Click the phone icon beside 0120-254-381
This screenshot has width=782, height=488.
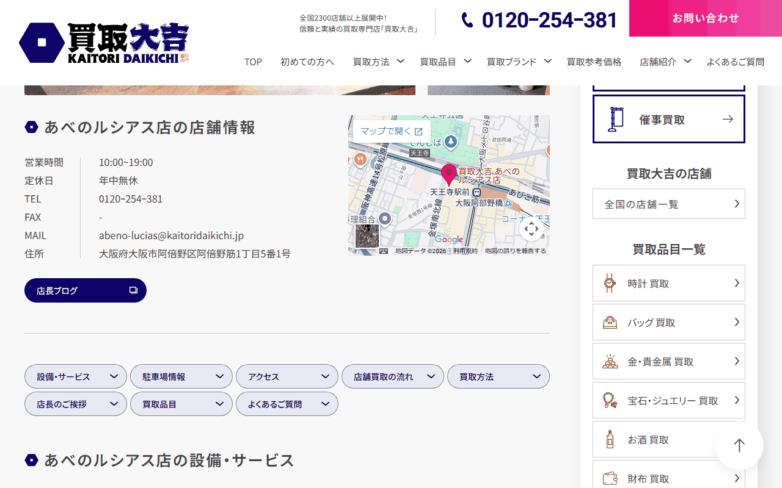point(467,20)
